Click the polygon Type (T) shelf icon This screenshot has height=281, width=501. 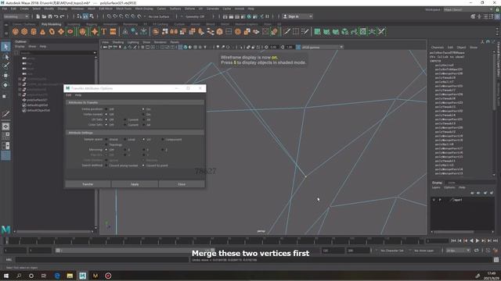(104, 31)
